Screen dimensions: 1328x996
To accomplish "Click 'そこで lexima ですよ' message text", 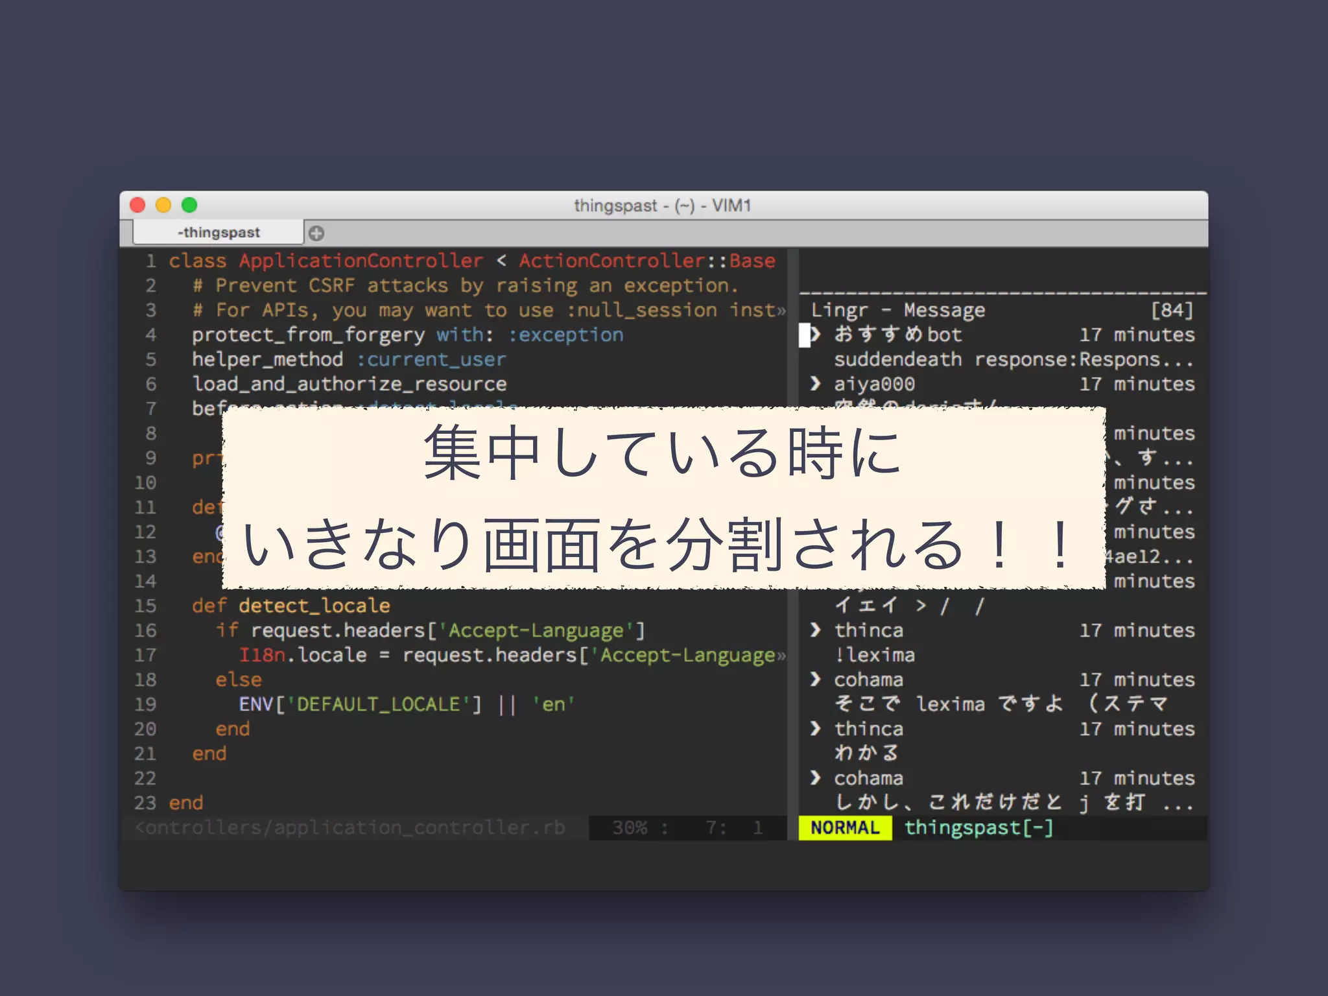I will click(949, 704).
